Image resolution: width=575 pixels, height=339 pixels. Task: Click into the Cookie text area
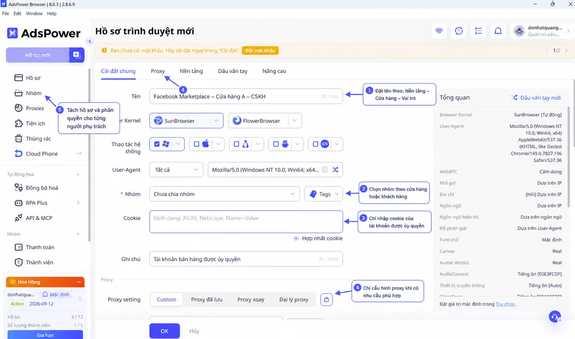[x=246, y=221]
